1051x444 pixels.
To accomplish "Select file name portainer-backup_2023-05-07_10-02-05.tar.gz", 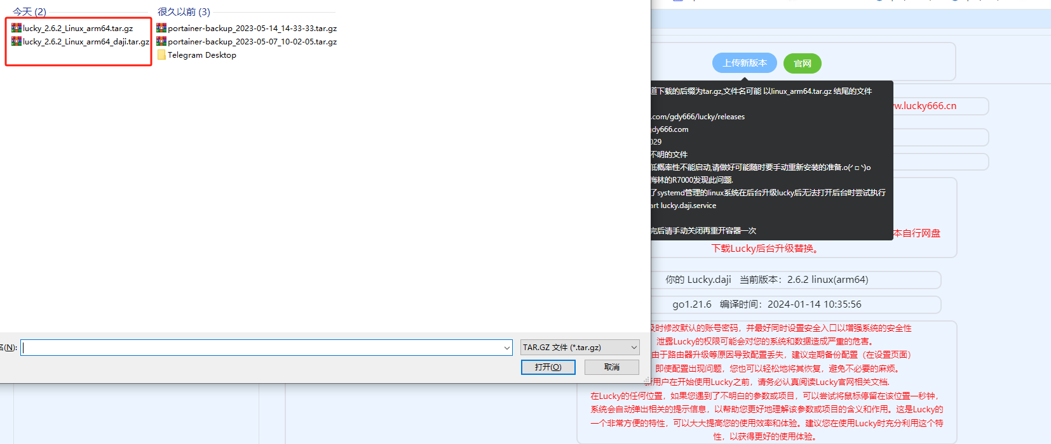I will pyautogui.click(x=252, y=42).
